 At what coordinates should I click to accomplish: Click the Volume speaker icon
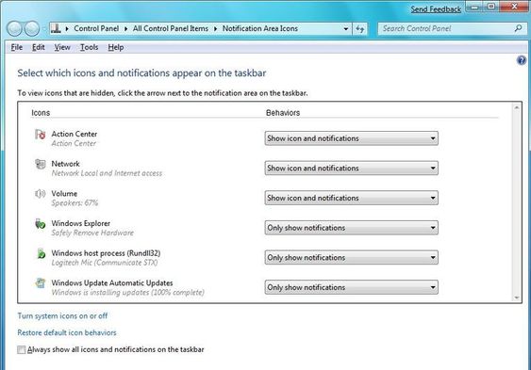(x=41, y=194)
